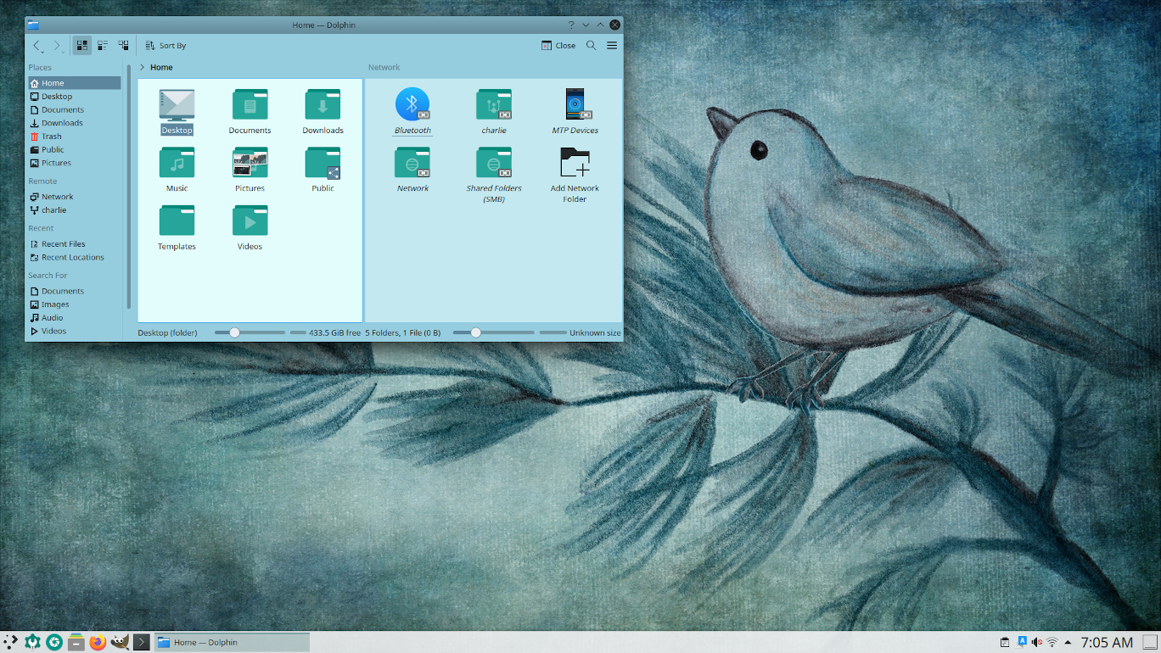Viewport: 1161px width, 653px height.
Task: Open the Bluetooth network item
Action: click(x=412, y=104)
